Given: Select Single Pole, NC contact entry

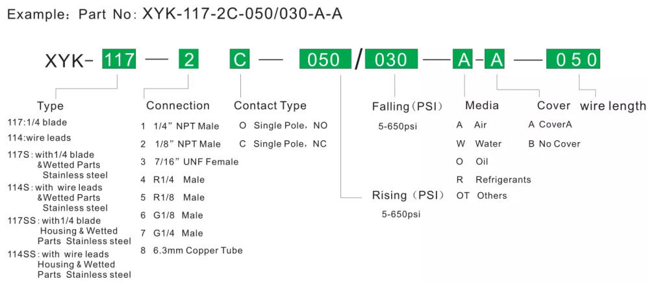Looking at the screenshot, I should tap(283, 144).
